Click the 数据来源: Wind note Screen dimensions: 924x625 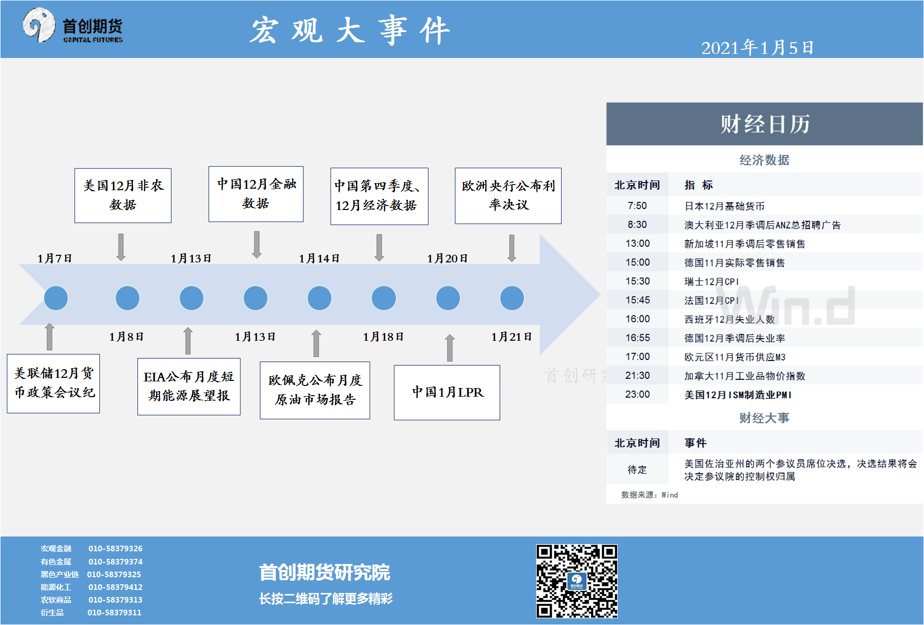[x=649, y=495]
